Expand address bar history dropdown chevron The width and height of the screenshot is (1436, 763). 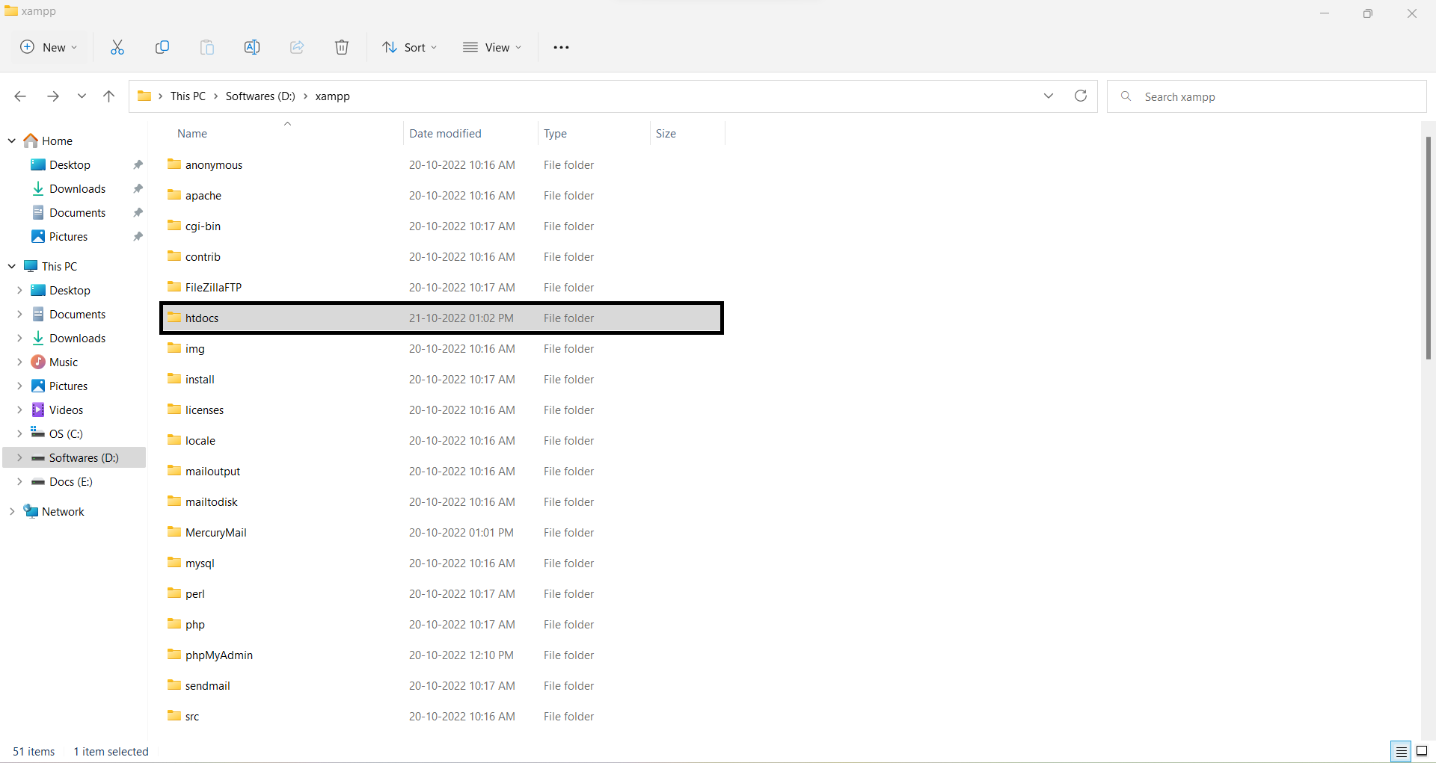coord(1049,96)
